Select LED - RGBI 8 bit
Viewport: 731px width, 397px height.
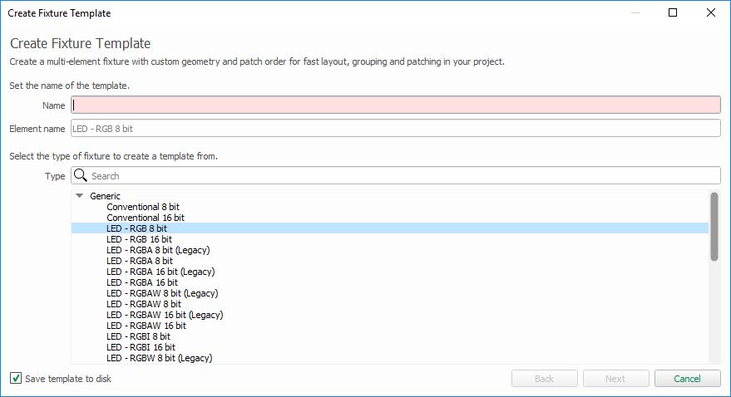coord(138,336)
